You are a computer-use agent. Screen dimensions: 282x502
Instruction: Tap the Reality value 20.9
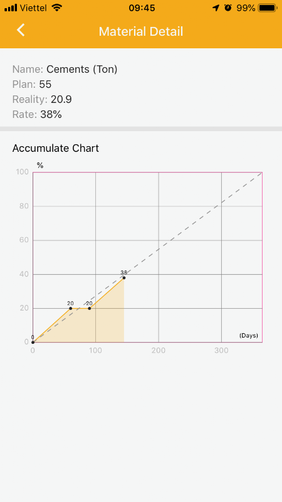(x=61, y=100)
